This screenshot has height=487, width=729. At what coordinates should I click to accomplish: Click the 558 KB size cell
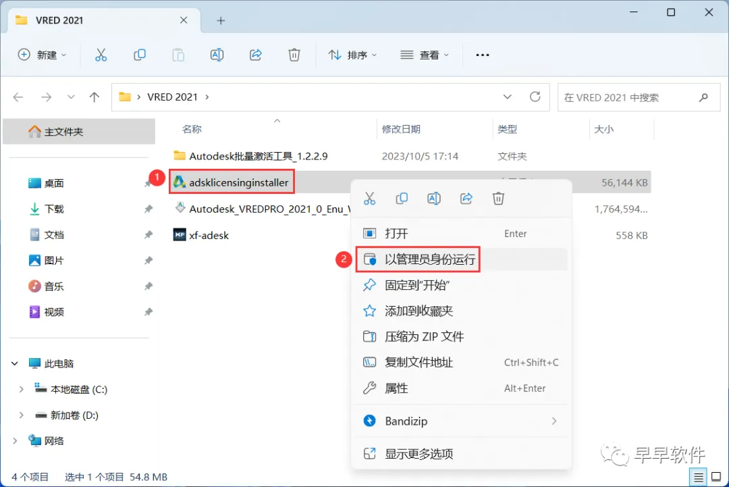631,235
